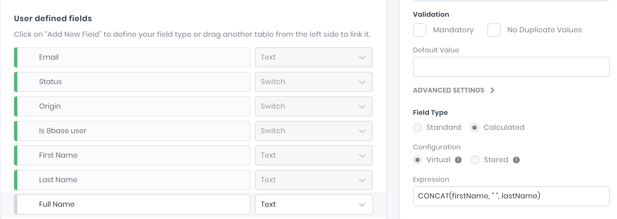Click the First Name field row
The image size is (617, 219).
tap(133, 155)
